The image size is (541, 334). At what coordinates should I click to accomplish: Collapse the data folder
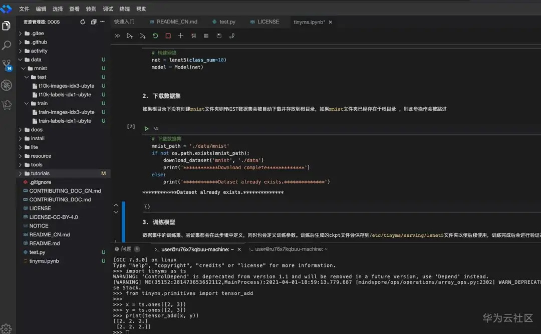36,60
